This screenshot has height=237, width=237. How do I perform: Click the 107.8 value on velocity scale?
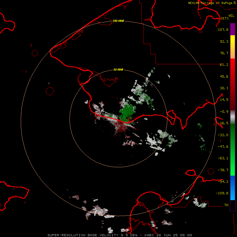coord(223,29)
